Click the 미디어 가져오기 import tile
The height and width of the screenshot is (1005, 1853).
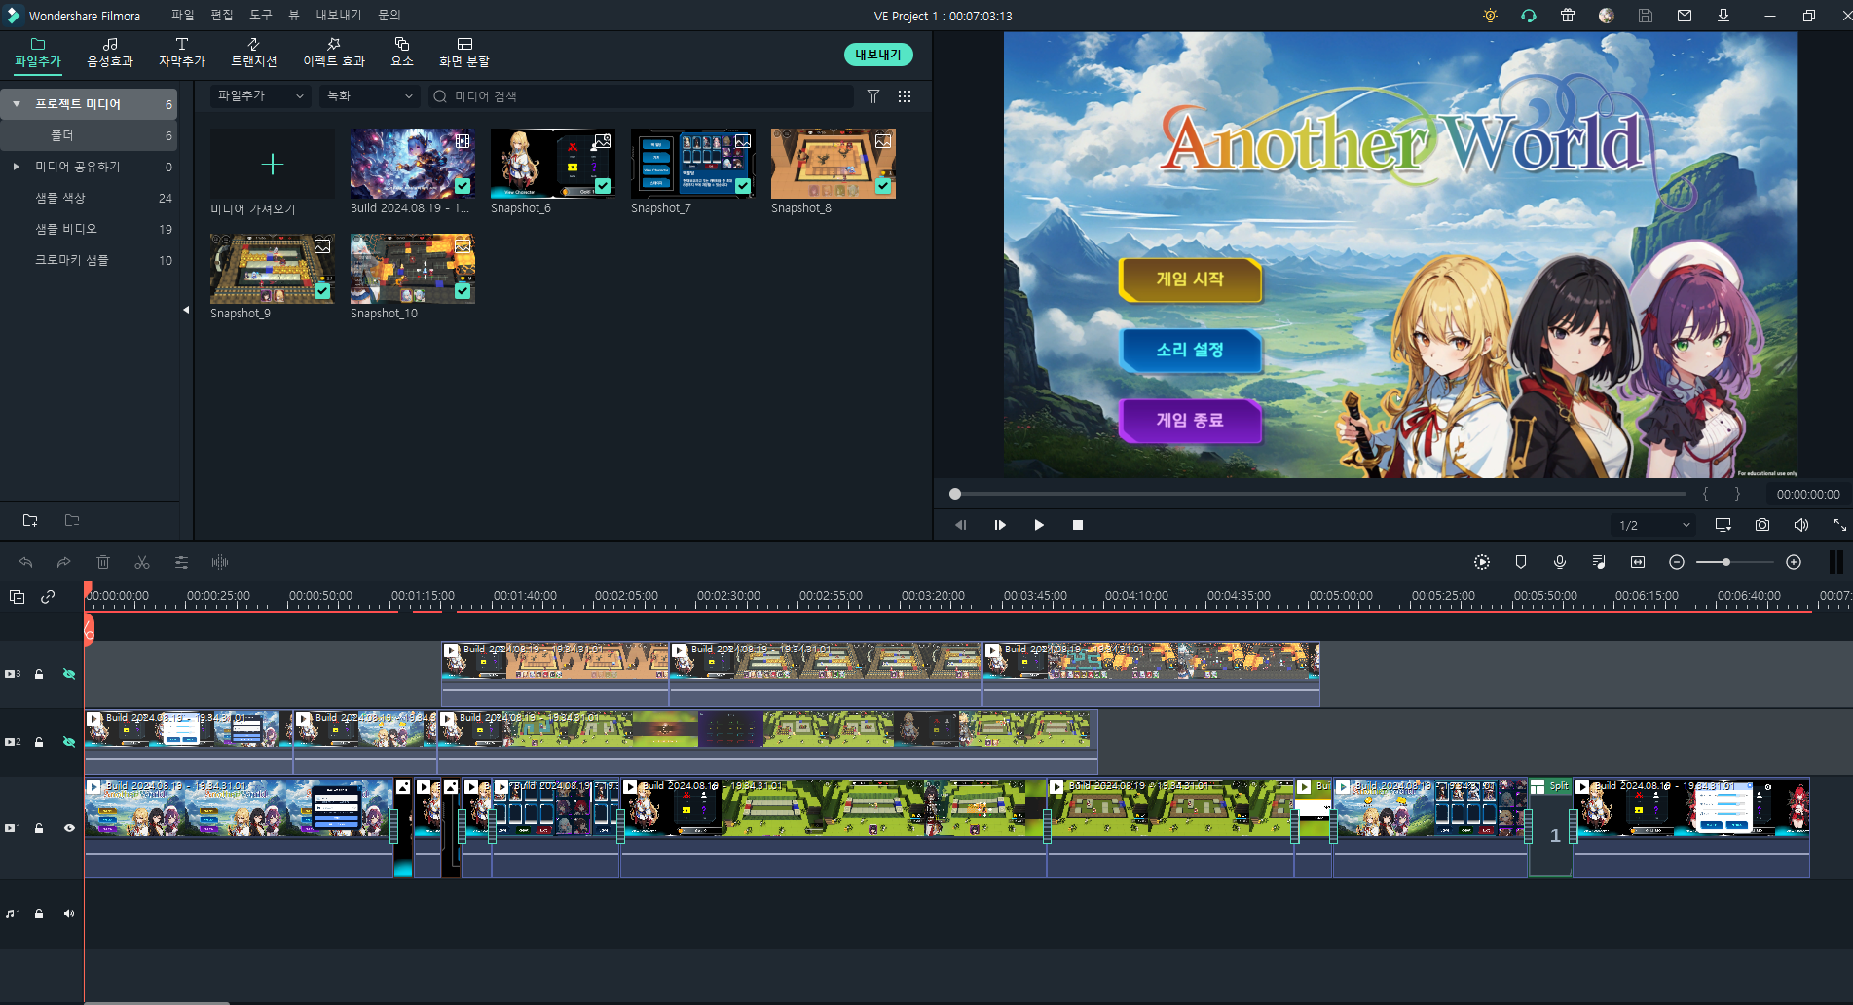(273, 164)
